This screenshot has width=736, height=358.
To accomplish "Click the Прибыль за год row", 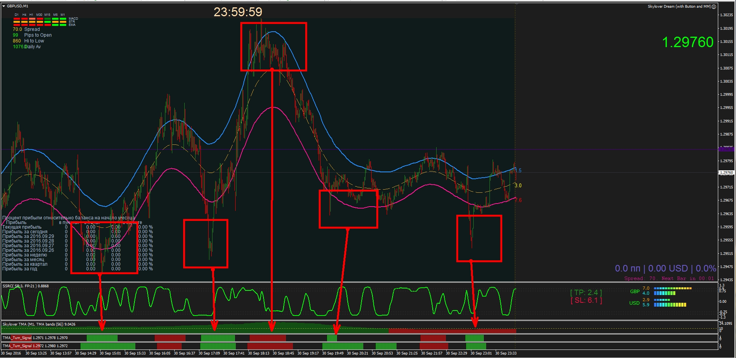I will 77,269.
